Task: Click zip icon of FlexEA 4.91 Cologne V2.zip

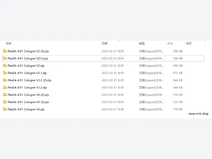Action: 5,66
